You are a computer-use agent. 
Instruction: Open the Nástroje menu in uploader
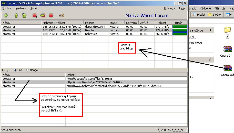pyautogui.click(x=21, y=8)
